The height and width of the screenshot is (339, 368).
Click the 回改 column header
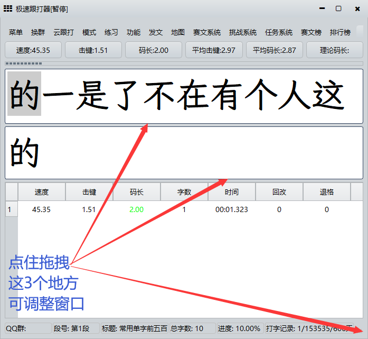pos(279,192)
